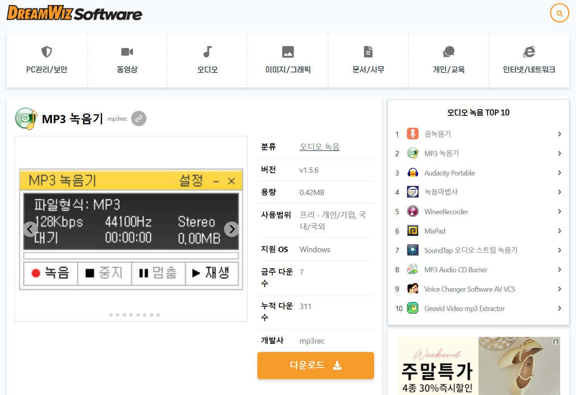Click the mp3rec developer value
This screenshot has width=576, height=395.
coord(312,341)
